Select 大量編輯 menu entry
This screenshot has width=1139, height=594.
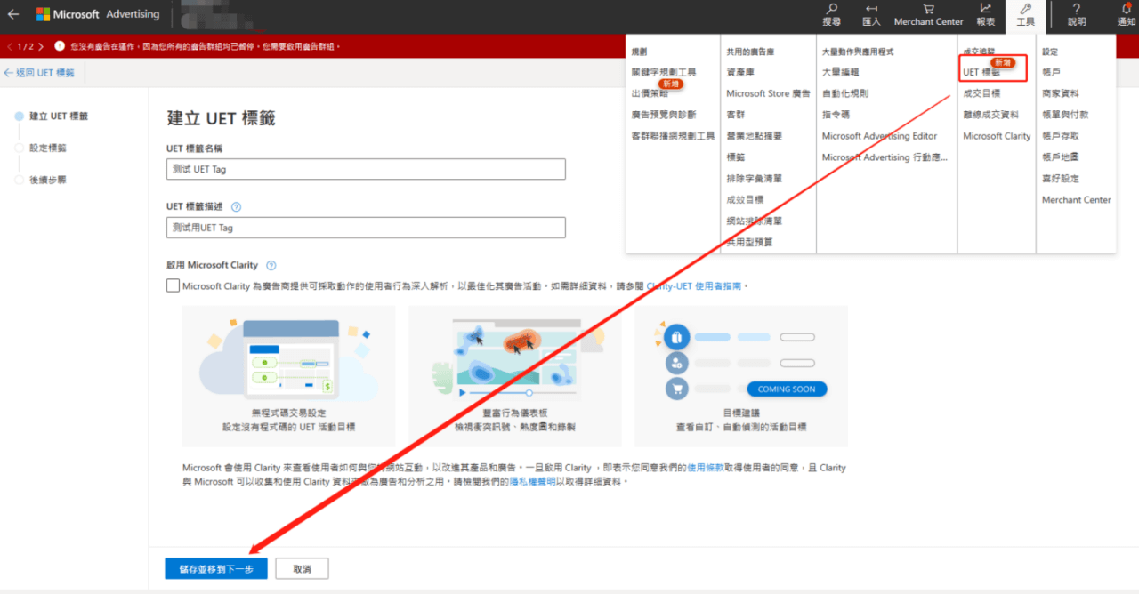(841, 72)
